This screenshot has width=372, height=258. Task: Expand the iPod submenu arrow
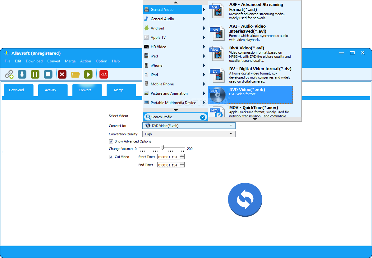[x=204, y=75]
